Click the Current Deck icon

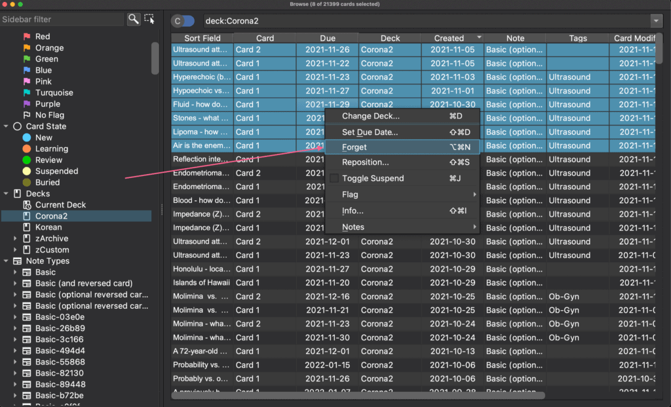pyautogui.click(x=27, y=205)
